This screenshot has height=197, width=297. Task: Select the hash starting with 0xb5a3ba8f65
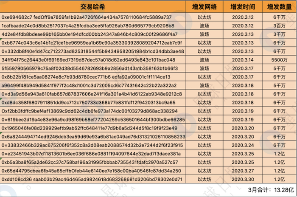click(x=90, y=162)
